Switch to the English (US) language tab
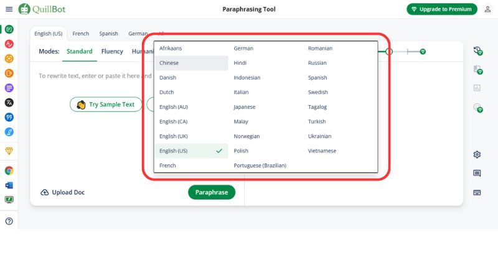 point(49,34)
